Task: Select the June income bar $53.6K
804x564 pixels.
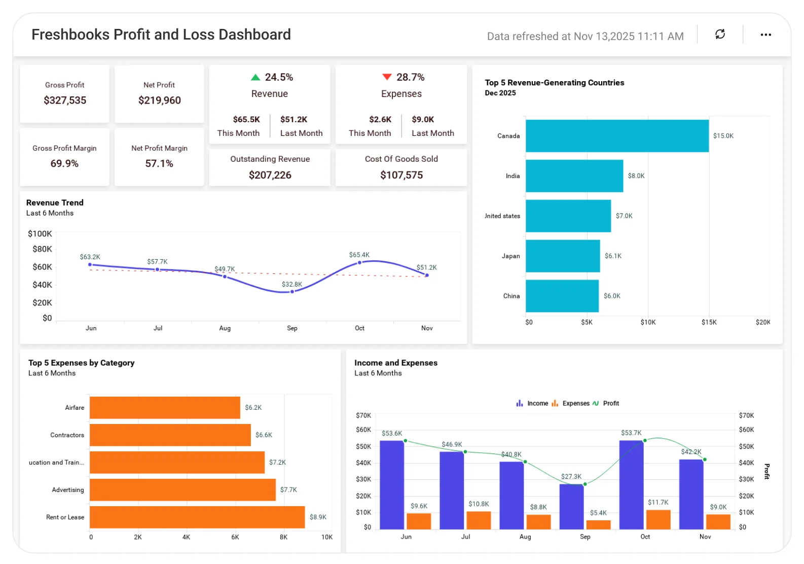Action: click(x=392, y=485)
